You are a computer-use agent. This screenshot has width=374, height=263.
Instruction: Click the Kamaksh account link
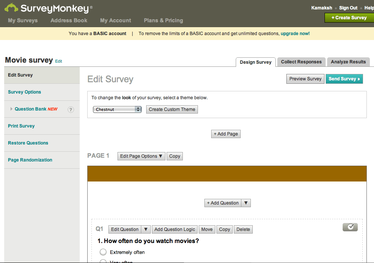click(x=321, y=8)
